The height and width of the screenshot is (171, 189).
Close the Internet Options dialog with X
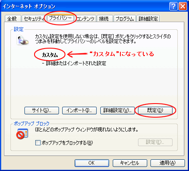coord(183,6)
